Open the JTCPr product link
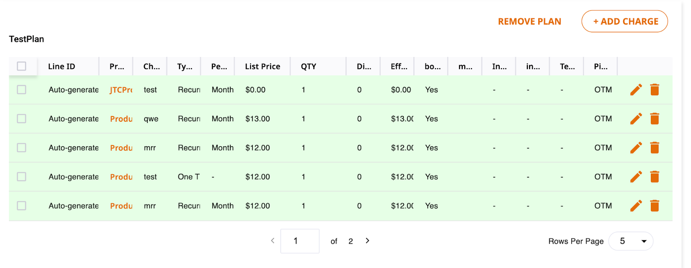Image resolution: width=691 pixels, height=268 pixels. (x=121, y=90)
